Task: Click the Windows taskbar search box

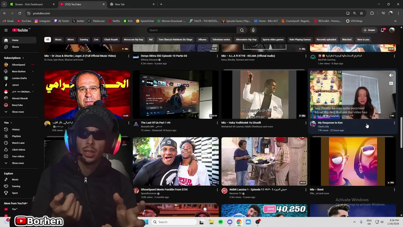Action: coord(174,222)
